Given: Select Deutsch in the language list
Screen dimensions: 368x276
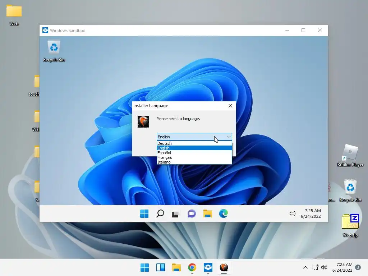Looking at the screenshot, I should point(194,143).
